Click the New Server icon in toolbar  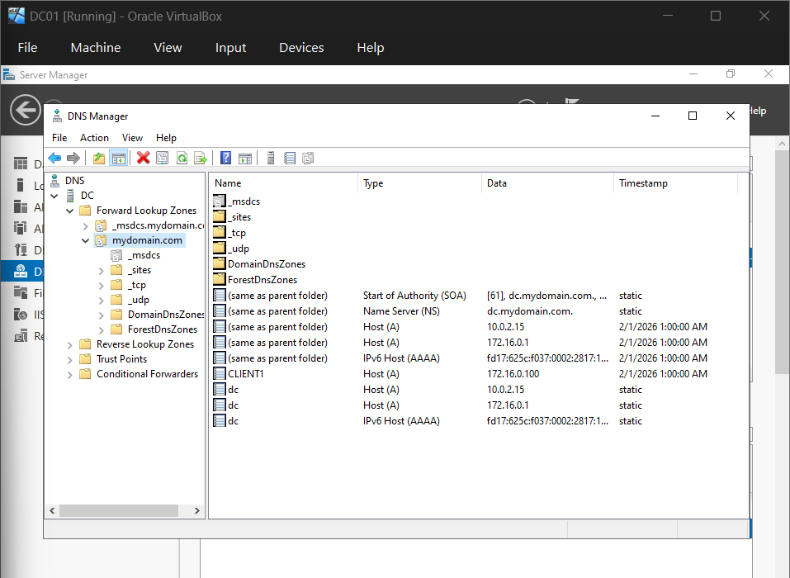[270, 159]
